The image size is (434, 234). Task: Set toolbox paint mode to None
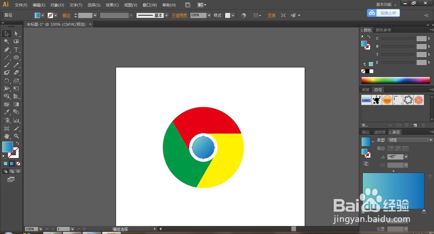(x=18, y=164)
